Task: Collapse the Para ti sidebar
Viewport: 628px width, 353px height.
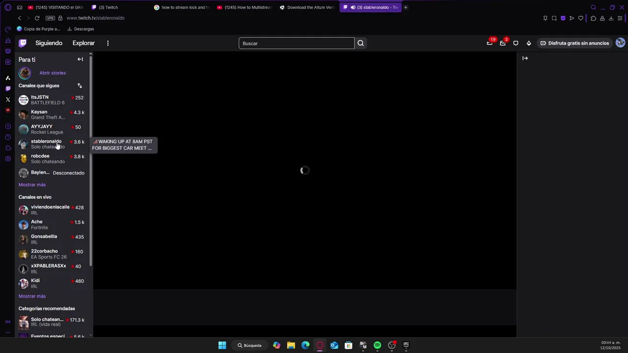Action: tap(80, 59)
